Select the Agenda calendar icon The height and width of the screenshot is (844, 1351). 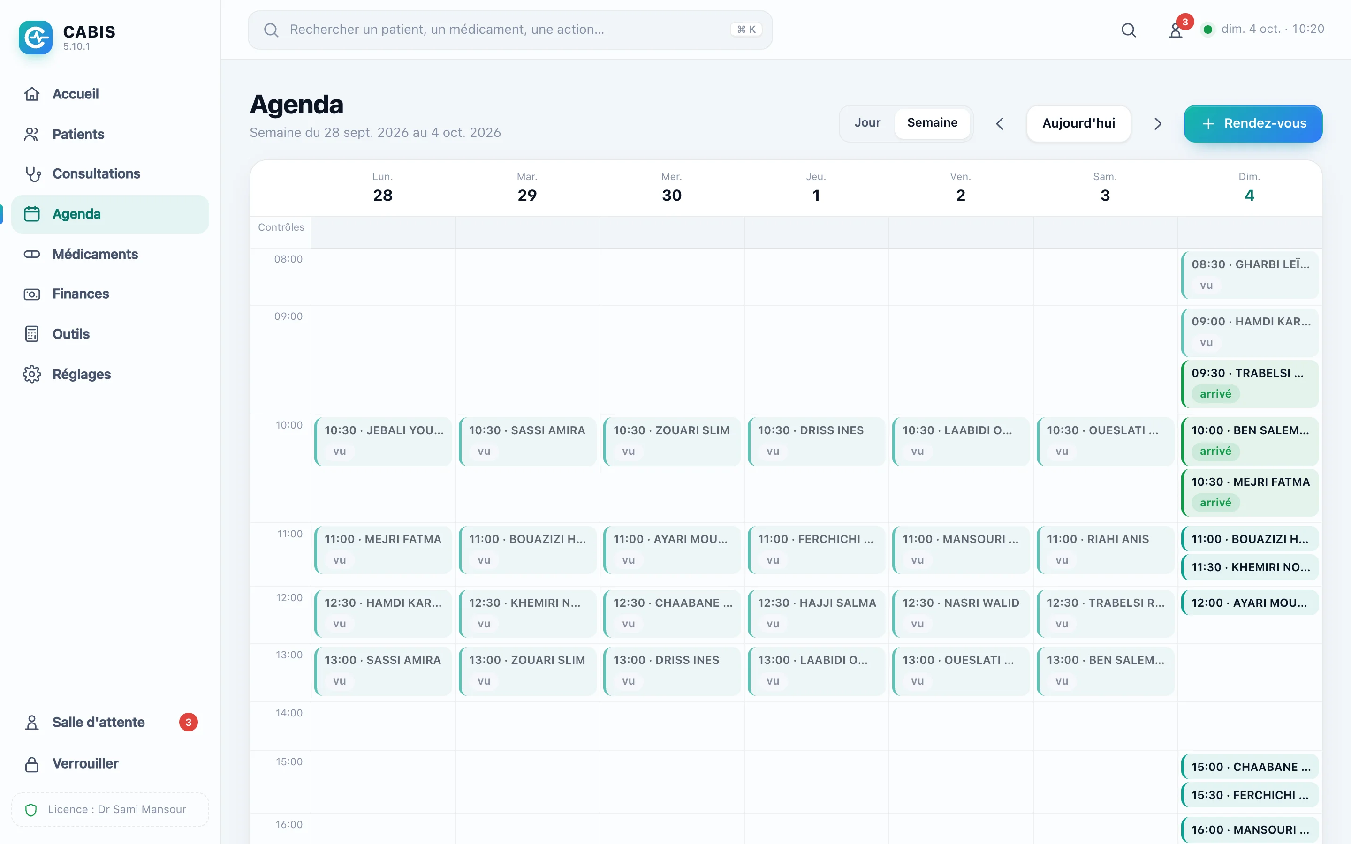32,214
